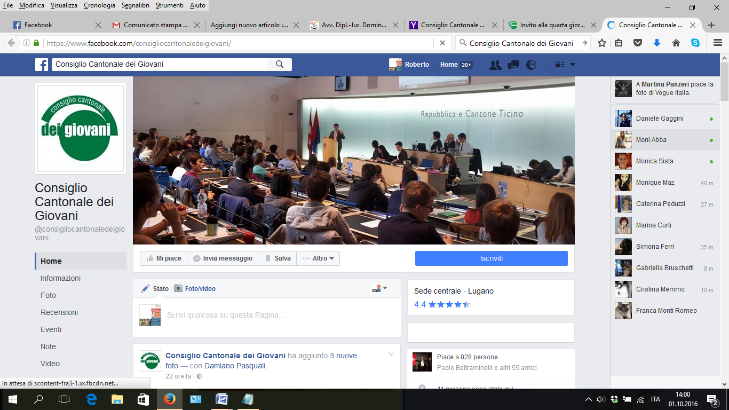Image resolution: width=729 pixels, height=410 pixels.
Task: Open chat with Daniele Gaggini
Action: [x=664, y=119]
